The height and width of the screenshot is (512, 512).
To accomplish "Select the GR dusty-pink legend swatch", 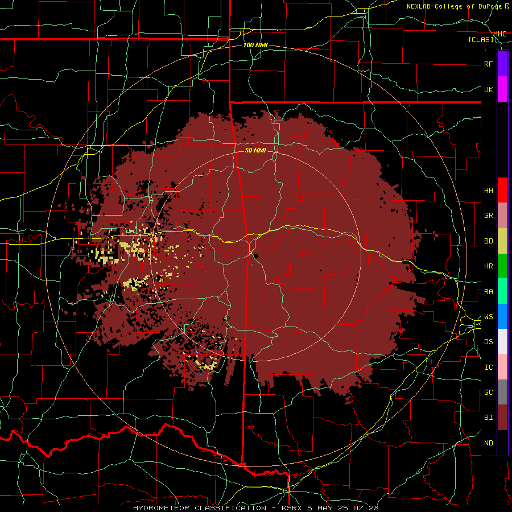I will [502, 216].
